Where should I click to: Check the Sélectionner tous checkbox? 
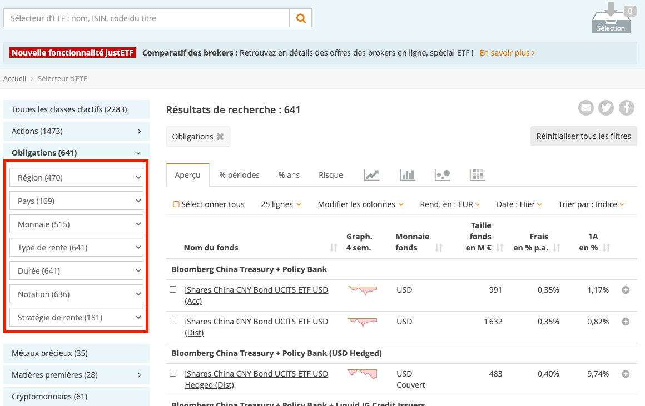(x=176, y=204)
